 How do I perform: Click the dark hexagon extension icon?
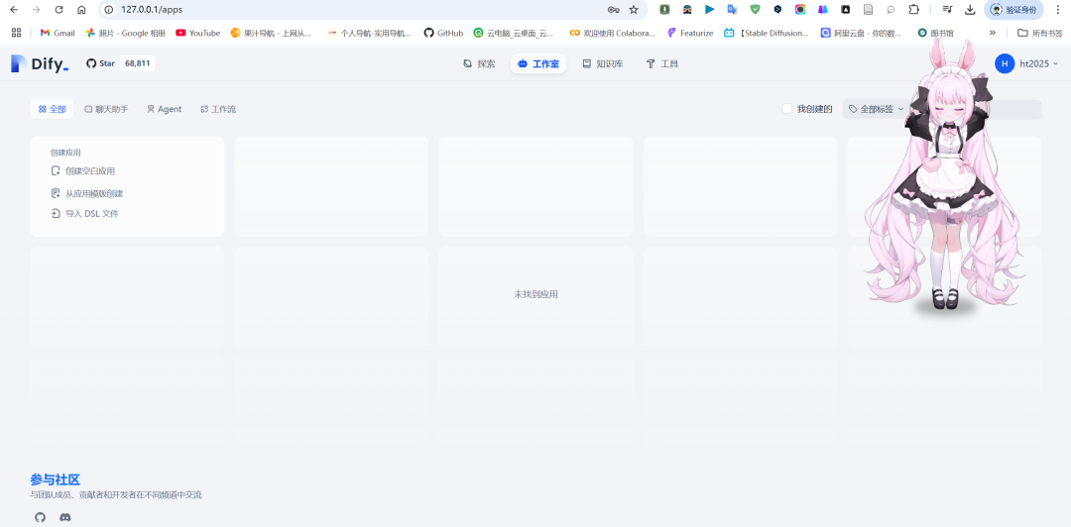(x=777, y=10)
